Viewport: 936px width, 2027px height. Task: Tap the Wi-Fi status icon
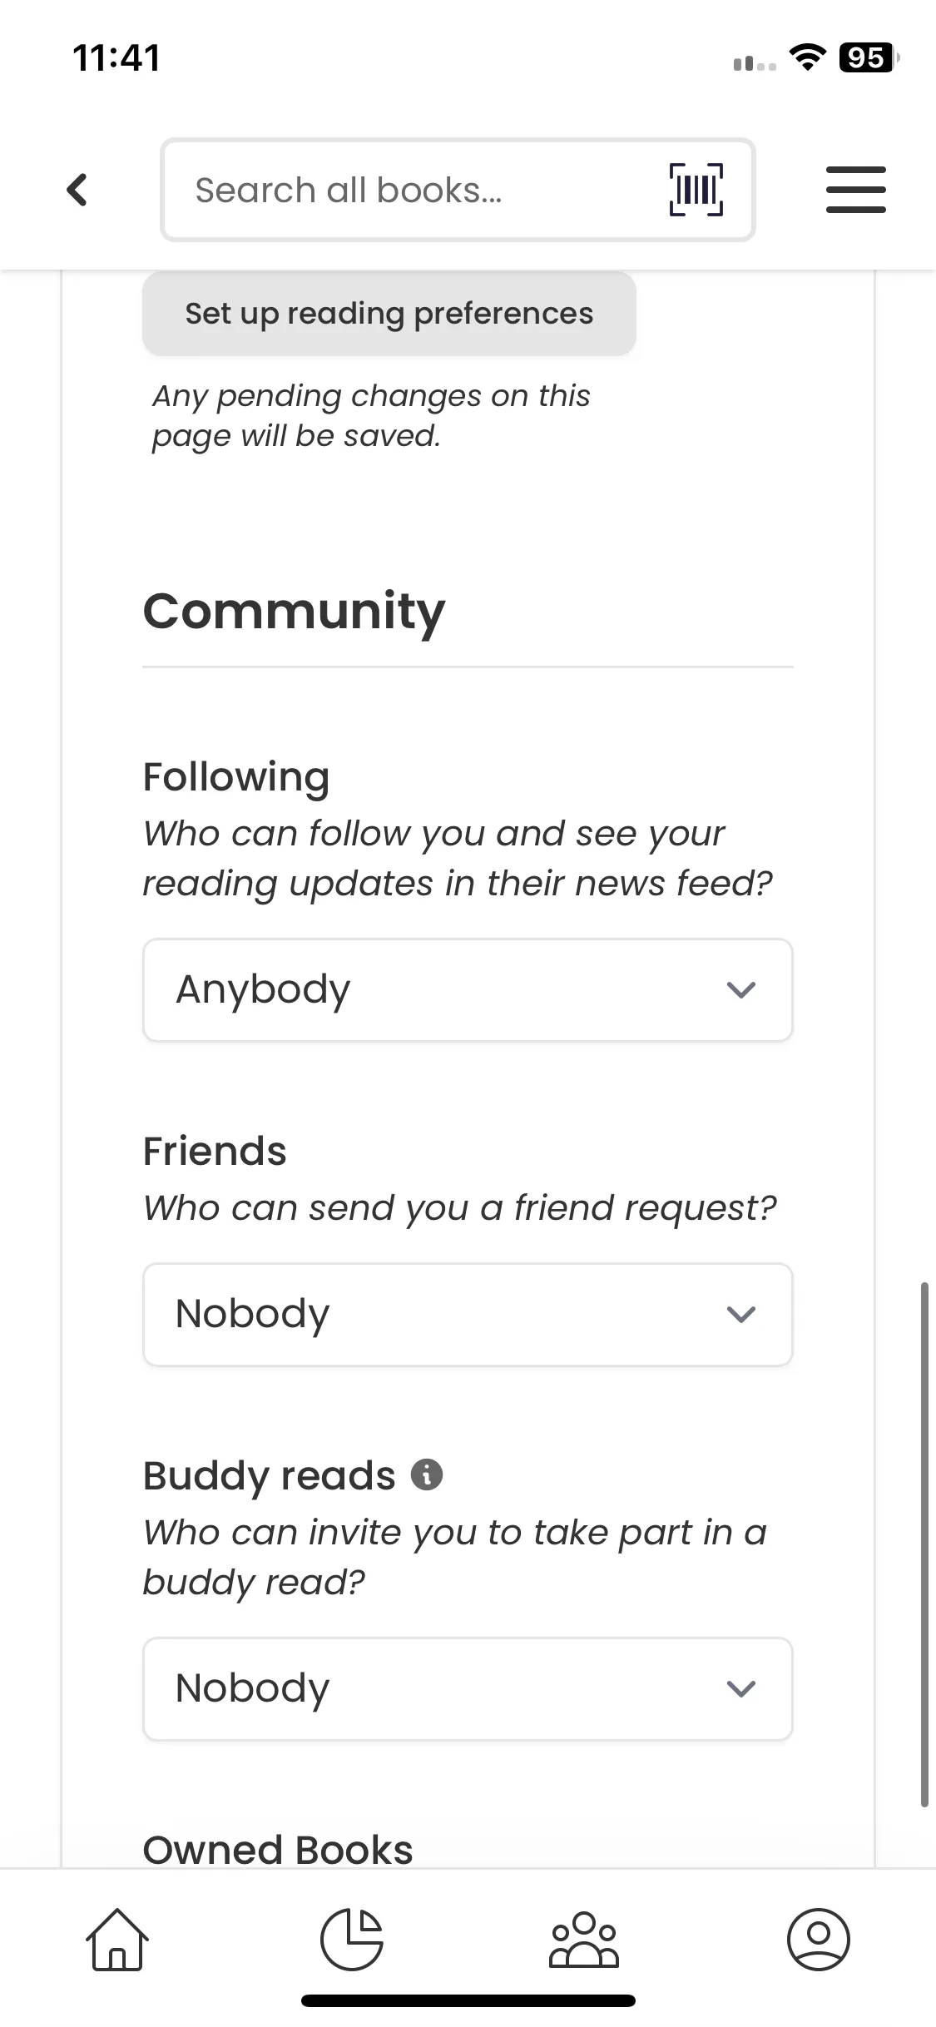[x=806, y=57]
